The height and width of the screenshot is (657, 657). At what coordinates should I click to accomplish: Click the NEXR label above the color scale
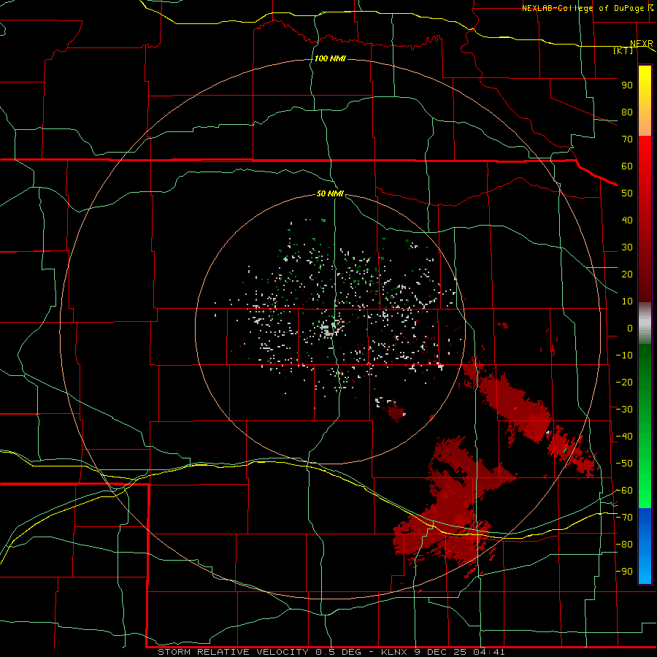(x=642, y=44)
